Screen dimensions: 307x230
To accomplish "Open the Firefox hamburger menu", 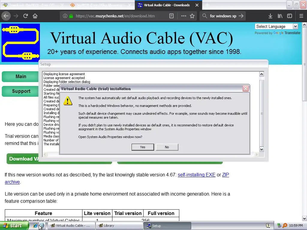I will tap(301, 16).
